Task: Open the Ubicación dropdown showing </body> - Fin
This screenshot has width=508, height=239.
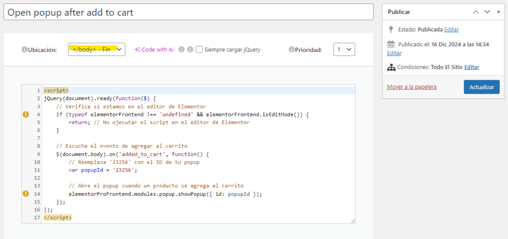Action: (x=97, y=50)
